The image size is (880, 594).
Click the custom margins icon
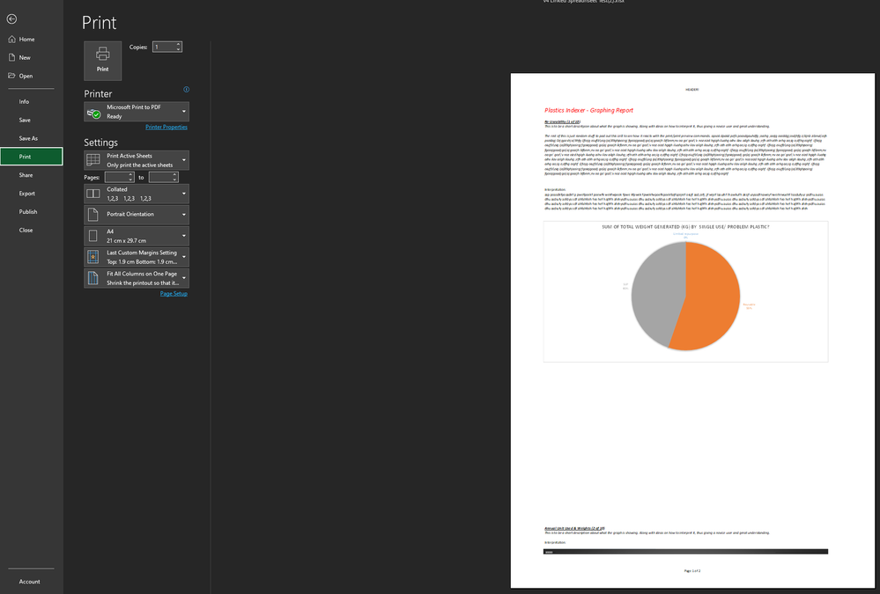[93, 257]
